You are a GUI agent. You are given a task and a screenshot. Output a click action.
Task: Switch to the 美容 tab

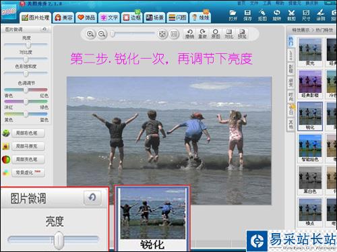(63, 18)
